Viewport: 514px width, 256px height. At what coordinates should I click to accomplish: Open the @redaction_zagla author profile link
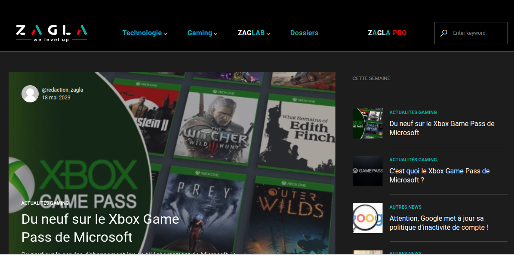point(62,90)
